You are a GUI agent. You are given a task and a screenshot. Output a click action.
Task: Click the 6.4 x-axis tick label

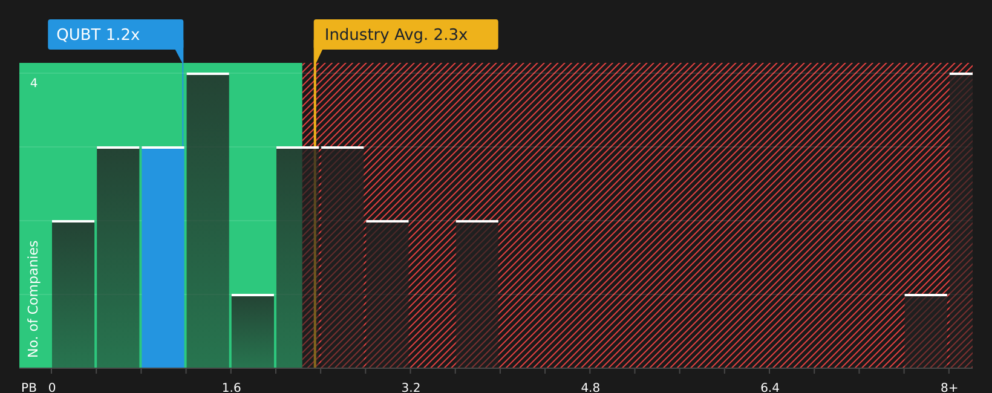point(770,388)
